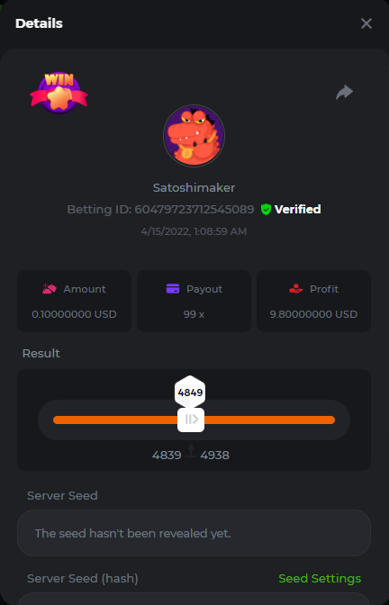
Task: Open Seed Settings link
Action: point(320,578)
